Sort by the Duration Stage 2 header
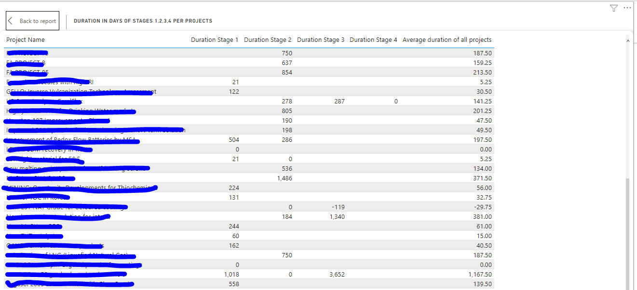The width and height of the screenshot is (637, 290). [x=268, y=40]
